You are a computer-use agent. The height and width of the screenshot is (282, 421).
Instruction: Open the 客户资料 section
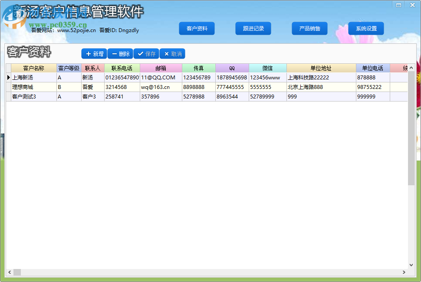(197, 28)
